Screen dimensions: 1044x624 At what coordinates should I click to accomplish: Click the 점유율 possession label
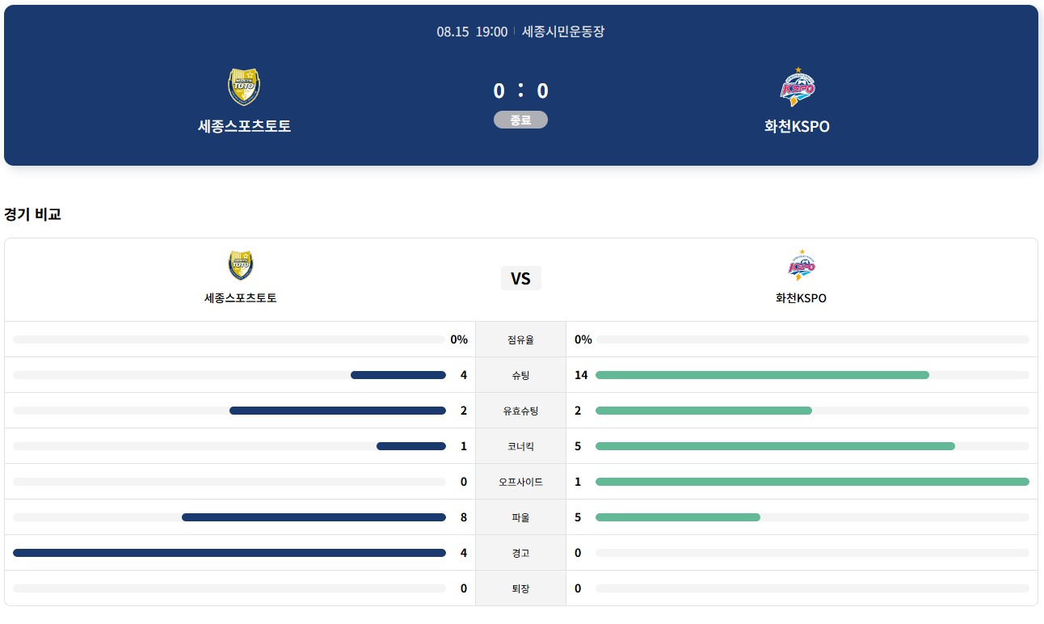tap(520, 339)
